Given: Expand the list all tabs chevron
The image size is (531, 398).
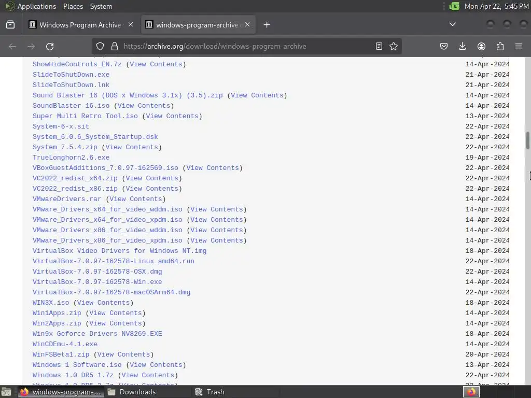Looking at the screenshot, I should coord(452,24).
